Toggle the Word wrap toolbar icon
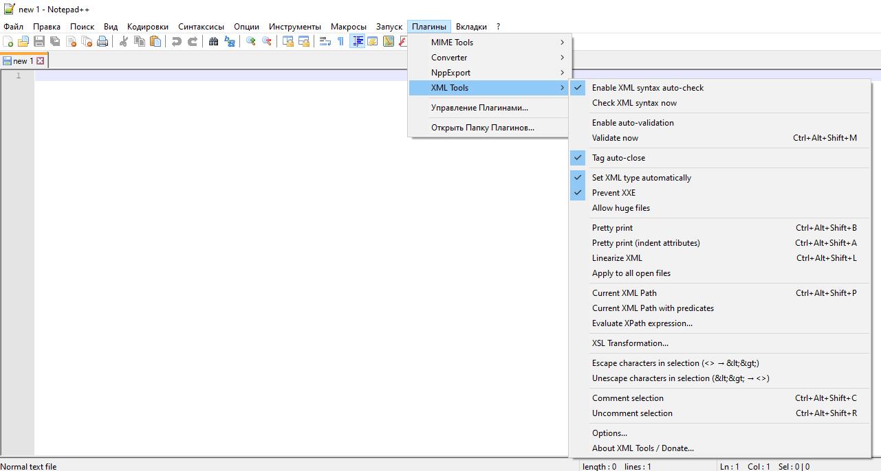This screenshot has height=471, width=881. click(325, 42)
